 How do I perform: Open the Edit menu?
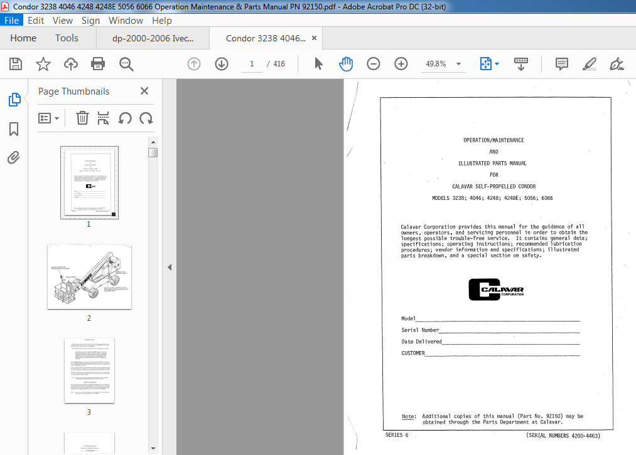pos(36,21)
